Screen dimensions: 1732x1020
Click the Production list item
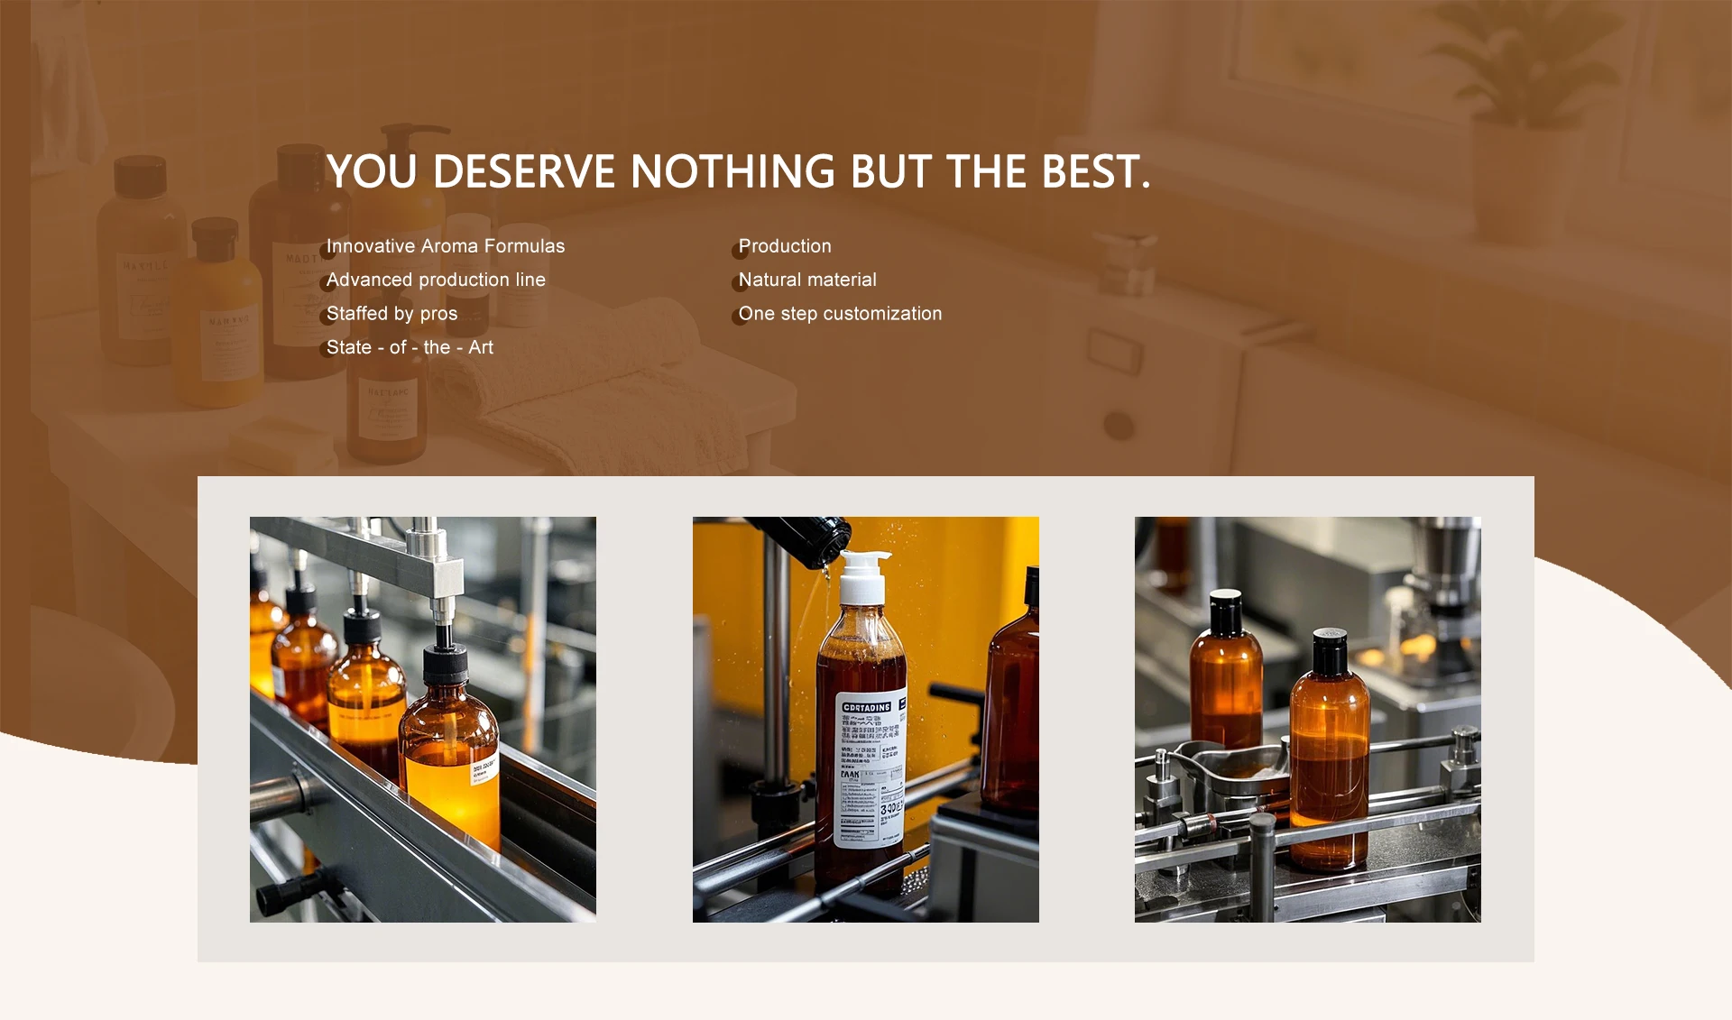pyautogui.click(x=785, y=246)
